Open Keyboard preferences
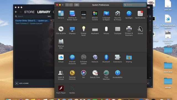Viewport: 177px width, 100px height. point(95,31)
